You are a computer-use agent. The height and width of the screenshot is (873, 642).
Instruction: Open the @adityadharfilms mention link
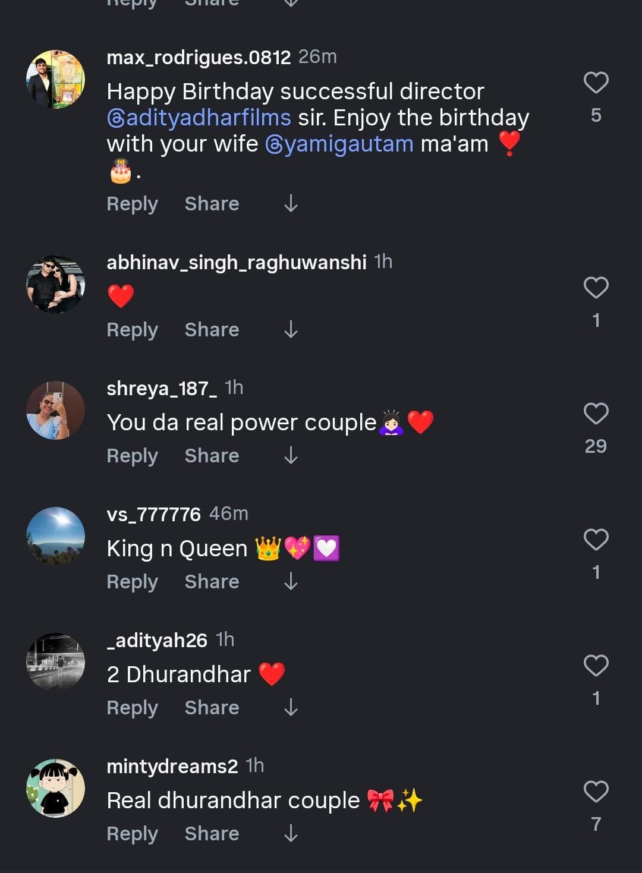coord(197,117)
